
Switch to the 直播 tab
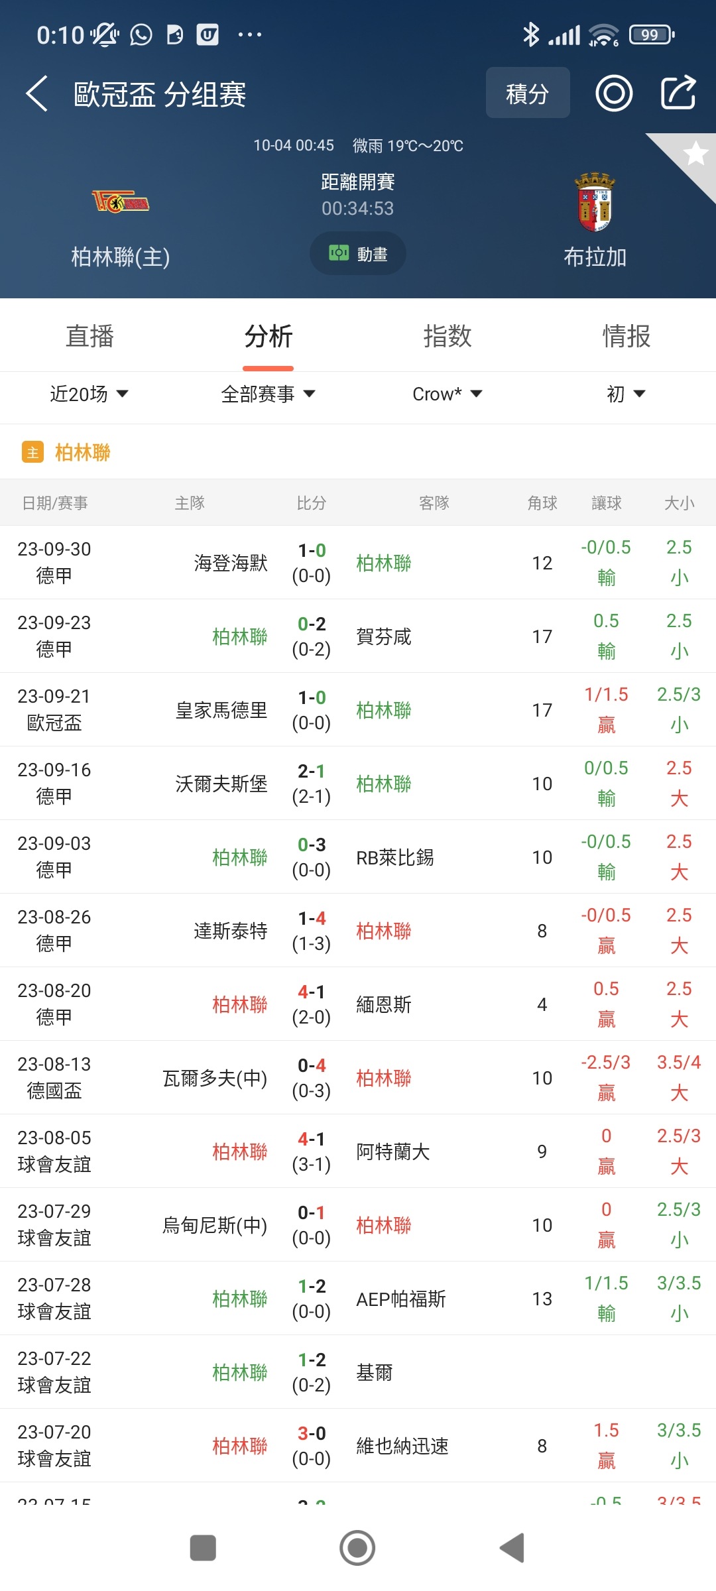89,336
